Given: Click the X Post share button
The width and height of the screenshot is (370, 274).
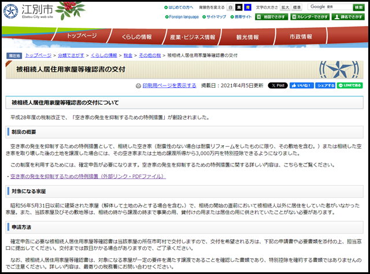Looking at the screenshot, I should [x=277, y=86].
